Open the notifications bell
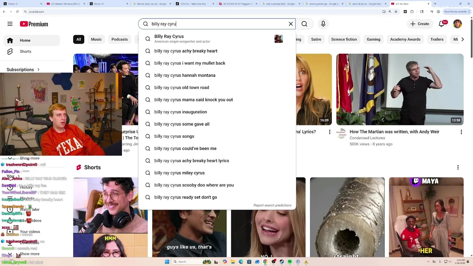Viewport: 473px width, 266px height. pos(442,24)
